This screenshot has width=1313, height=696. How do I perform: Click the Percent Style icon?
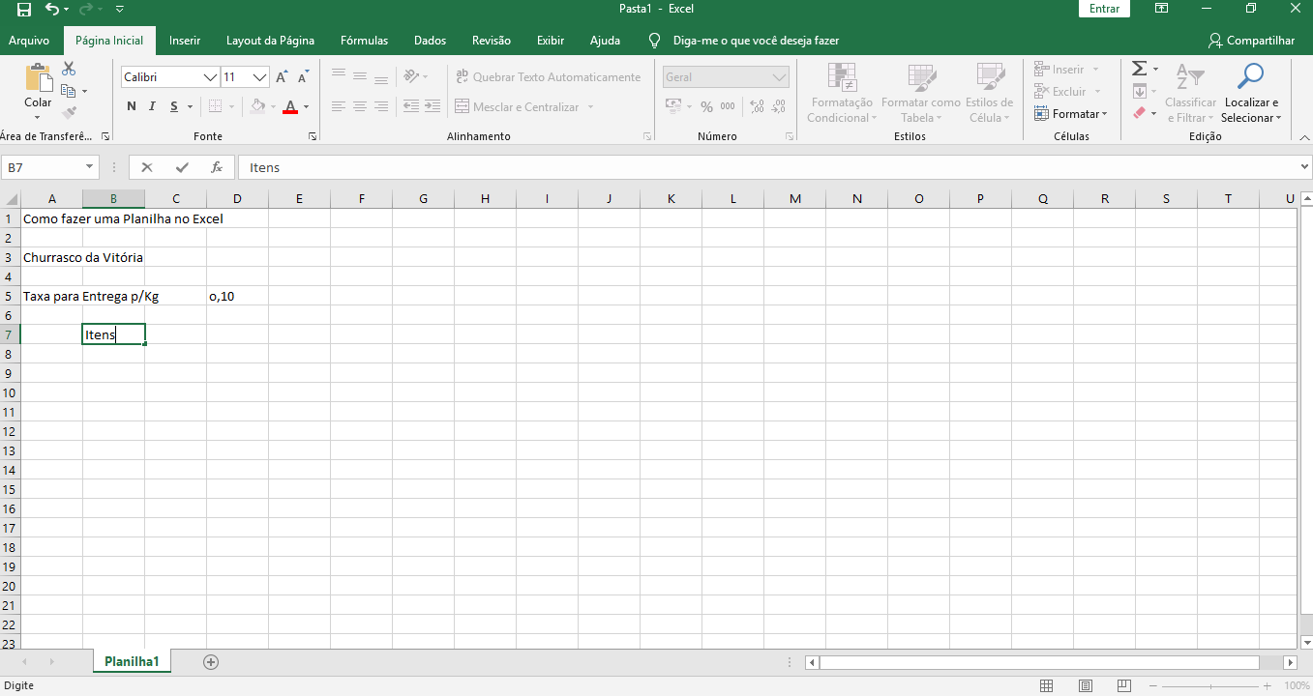(706, 106)
